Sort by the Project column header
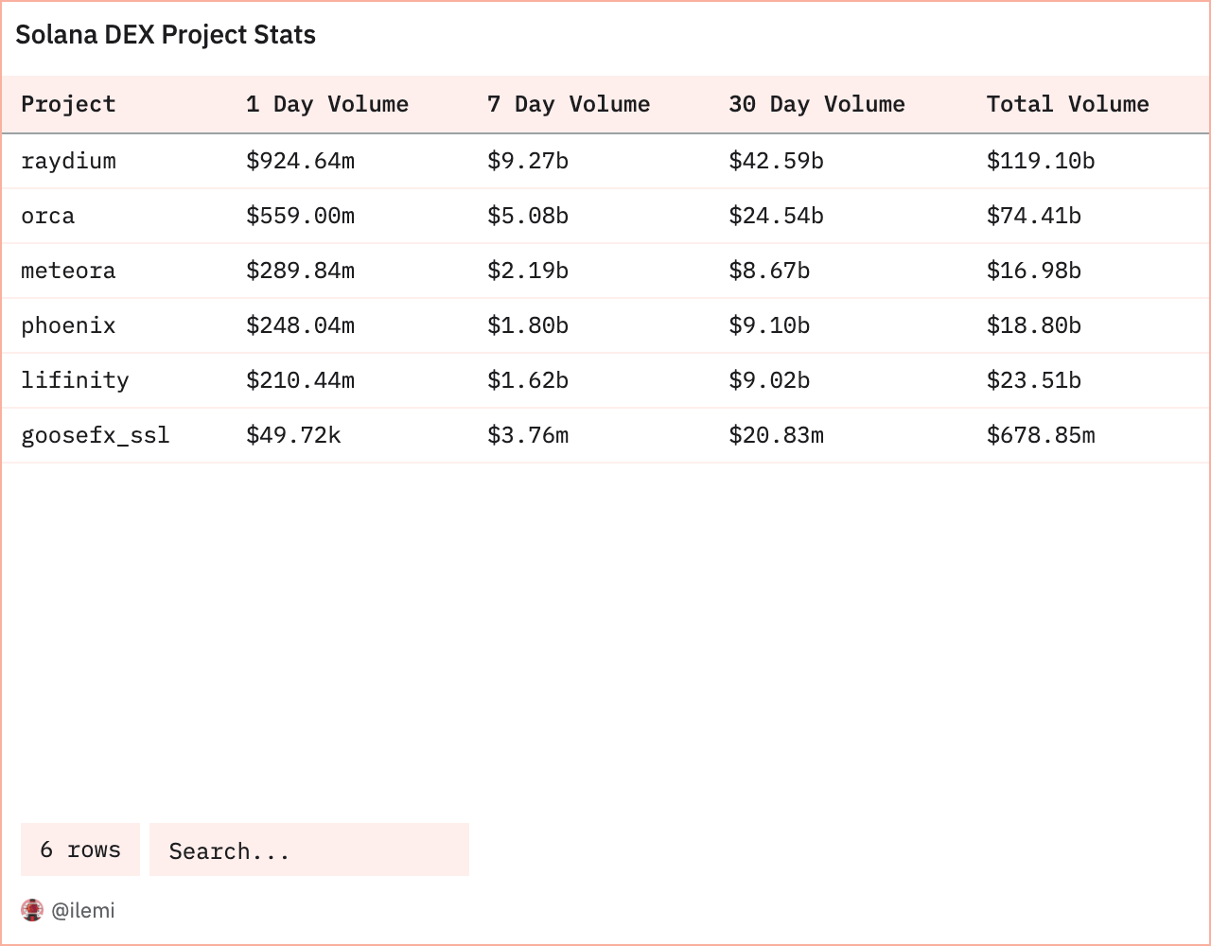Image resolution: width=1211 pixels, height=946 pixels. tap(68, 104)
